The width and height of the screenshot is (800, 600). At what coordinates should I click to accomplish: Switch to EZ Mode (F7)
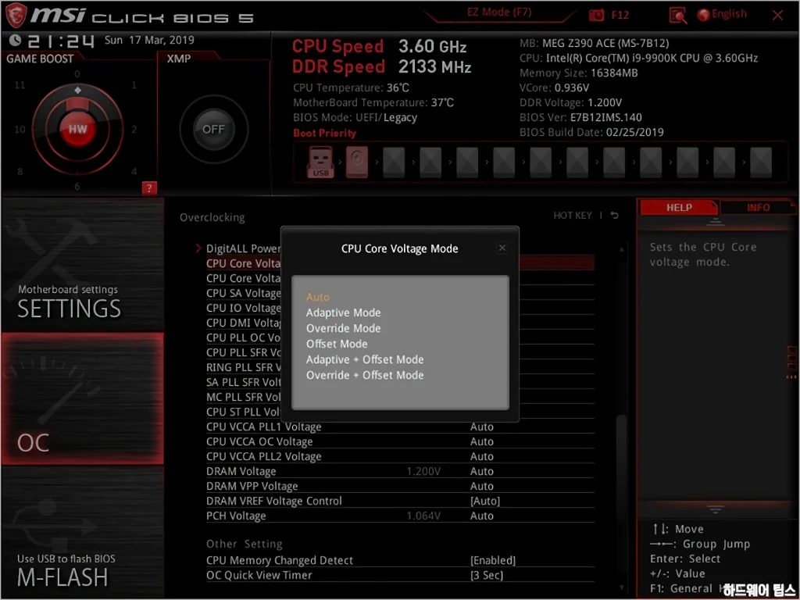[499, 12]
